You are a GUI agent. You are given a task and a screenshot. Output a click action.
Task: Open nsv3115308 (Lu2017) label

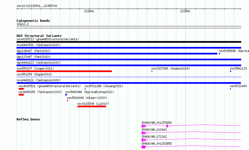pyautogui.click(x=93, y=104)
